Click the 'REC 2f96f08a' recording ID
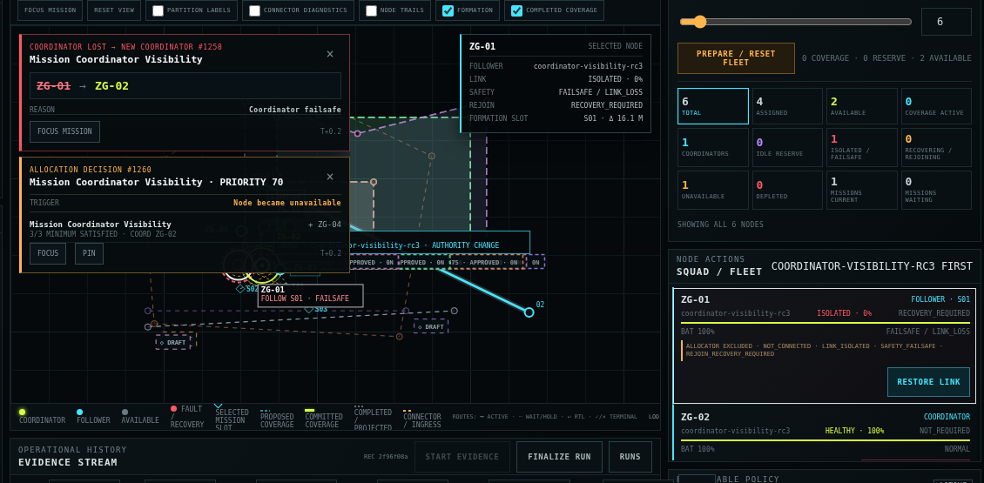Screen dimensions: 984x483 (385, 457)
